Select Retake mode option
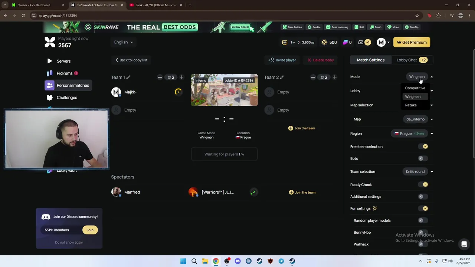The width and height of the screenshot is (475, 267). (415, 105)
